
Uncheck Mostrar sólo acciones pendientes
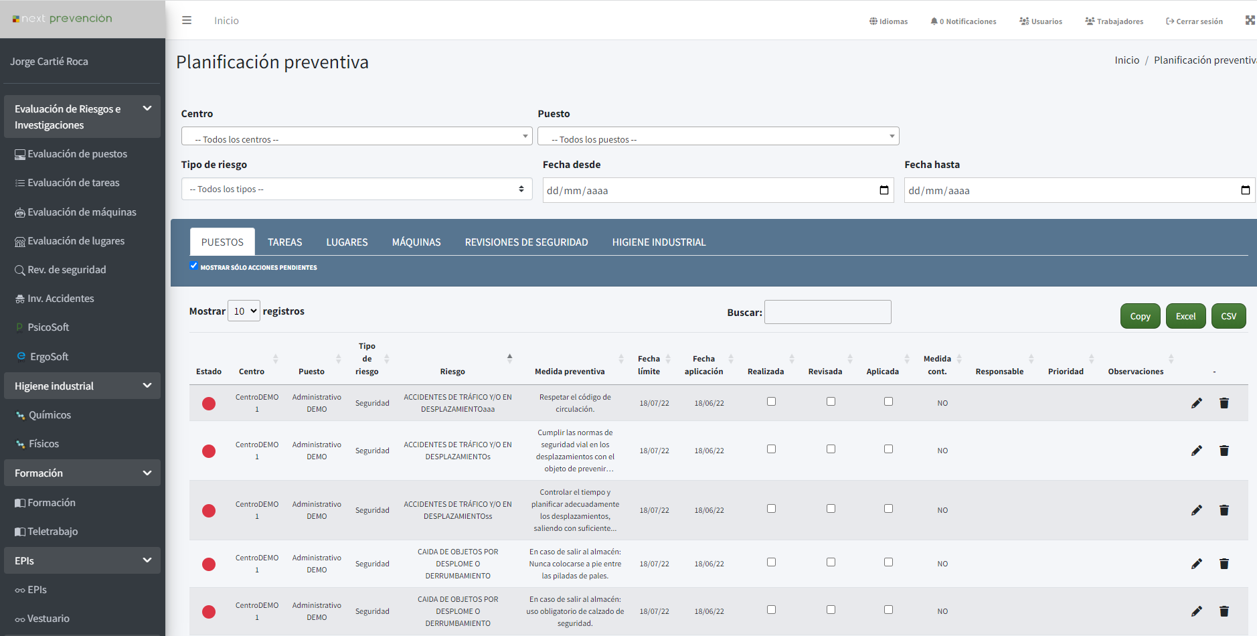194,266
